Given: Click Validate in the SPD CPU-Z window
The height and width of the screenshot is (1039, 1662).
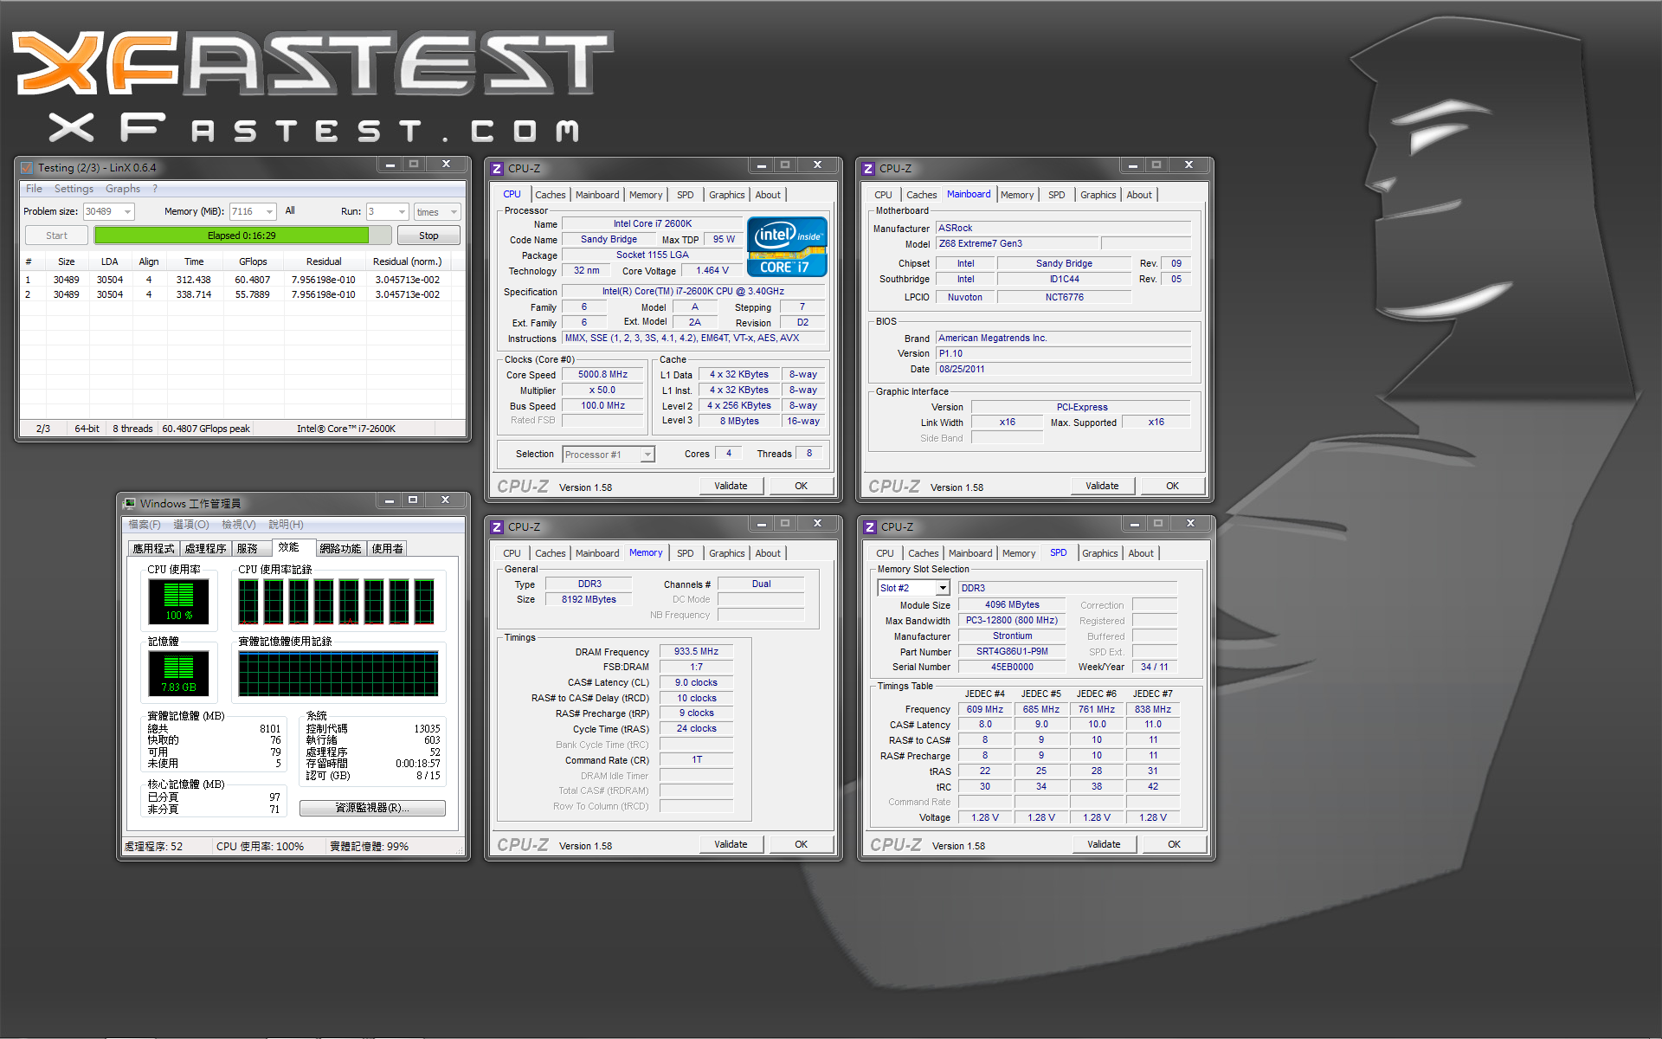Looking at the screenshot, I should (1104, 844).
